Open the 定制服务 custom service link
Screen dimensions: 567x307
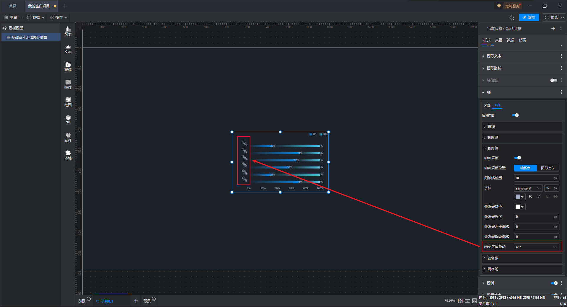tap(509, 6)
